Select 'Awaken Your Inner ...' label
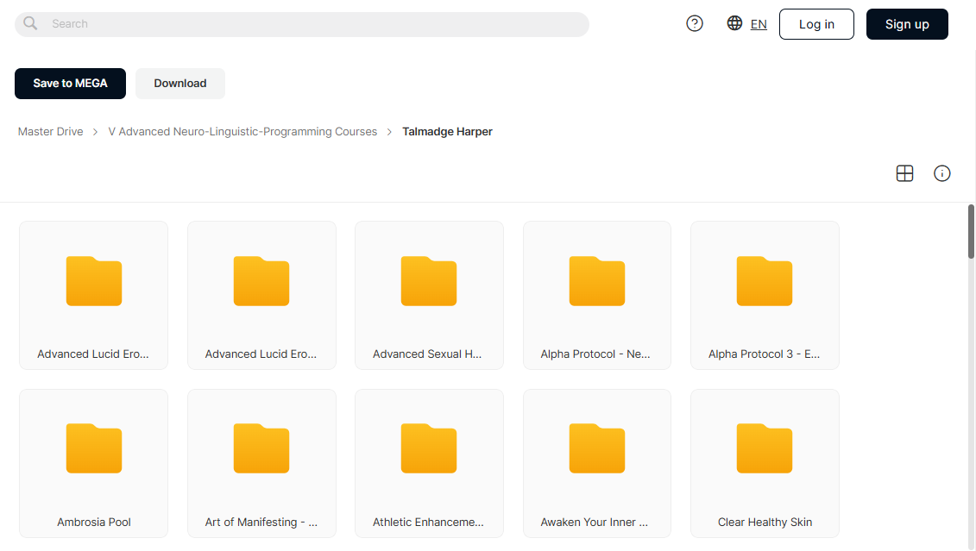Image resolution: width=976 pixels, height=551 pixels. tap(595, 523)
